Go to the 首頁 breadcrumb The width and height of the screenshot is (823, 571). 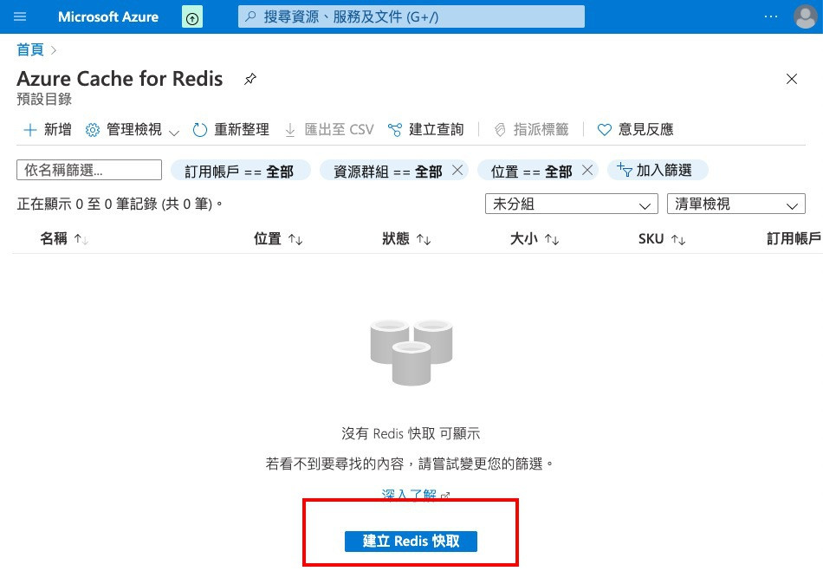click(30, 49)
